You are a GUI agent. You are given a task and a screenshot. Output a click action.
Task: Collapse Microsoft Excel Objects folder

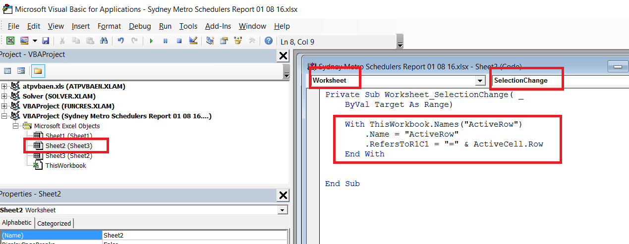(16, 126)
